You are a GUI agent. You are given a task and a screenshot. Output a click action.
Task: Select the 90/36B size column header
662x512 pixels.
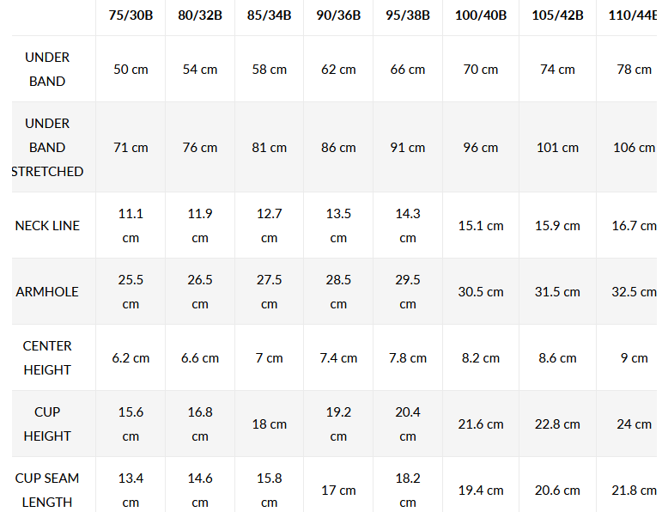pyautogui.click(x=338, y=16)
